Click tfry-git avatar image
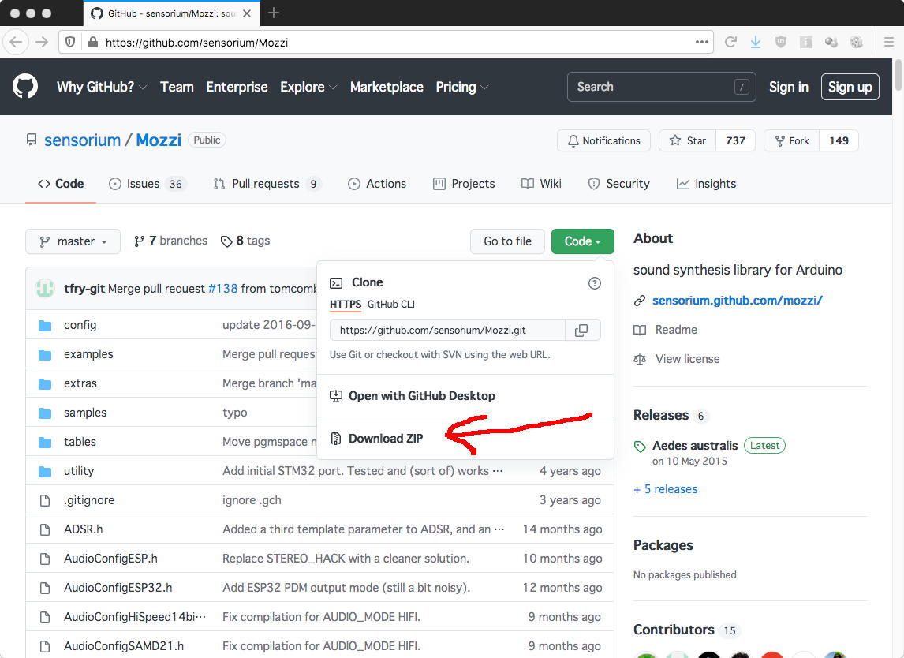The image size is (904, 658). coord(45,288)
